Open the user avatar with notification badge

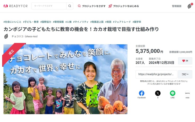click(190, 6)
